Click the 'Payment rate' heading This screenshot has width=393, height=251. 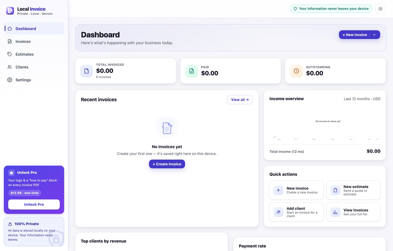coord(252,246)
